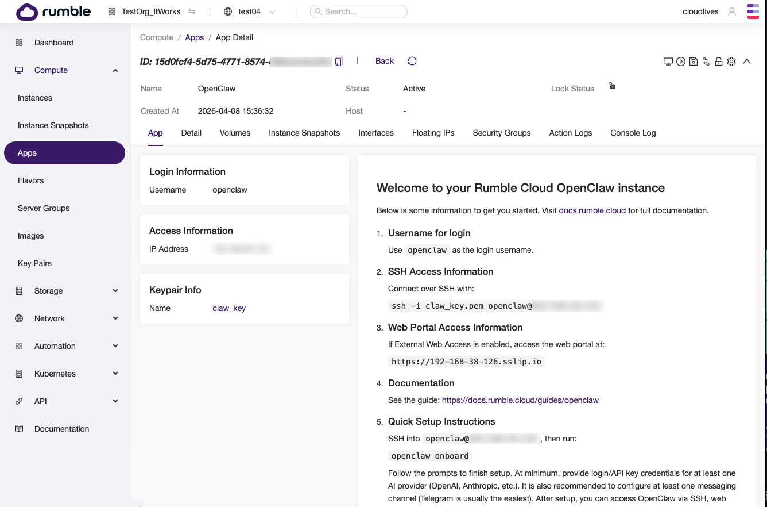Switch to the Security Groups tab
Viewport: 767px width, 507px height.
point(501,133)
